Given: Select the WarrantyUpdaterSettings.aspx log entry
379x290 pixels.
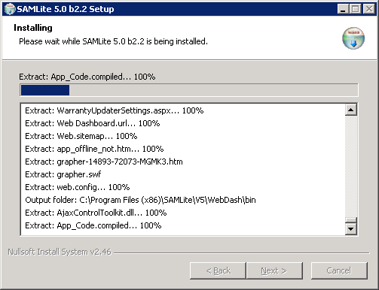Looking at the screenshot, I should (115, 110).
